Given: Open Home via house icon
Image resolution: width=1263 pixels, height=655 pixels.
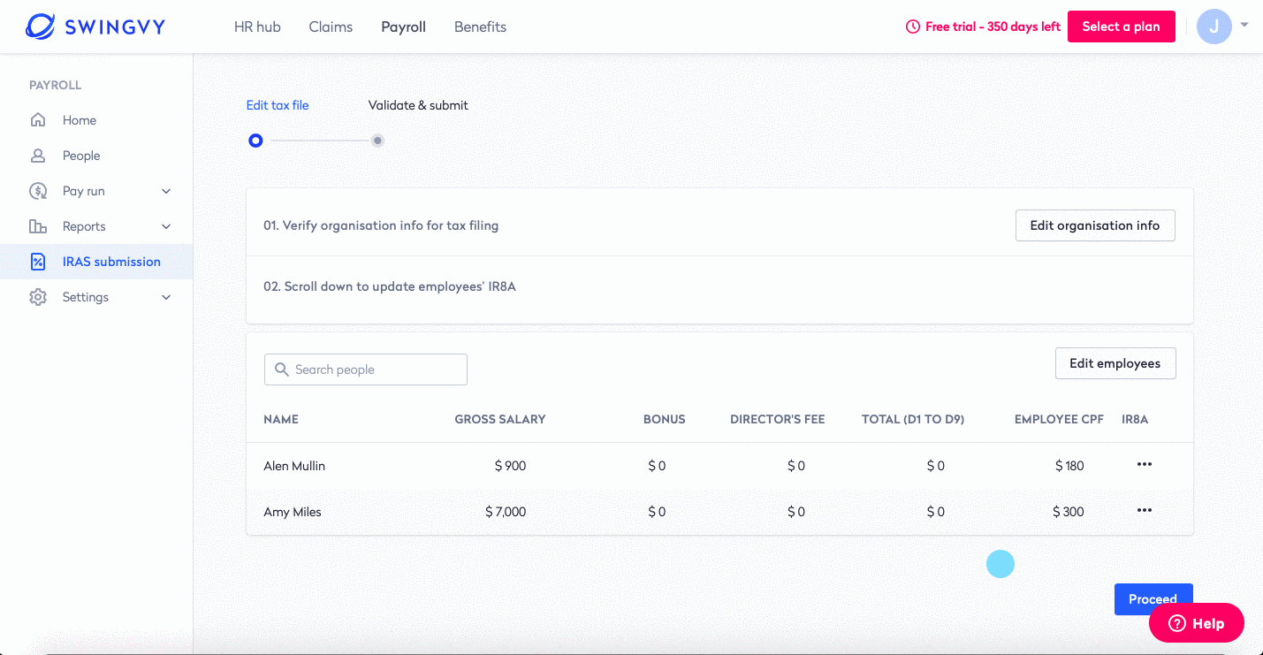Looking at the screenshot, I should [x=38, y=120].
